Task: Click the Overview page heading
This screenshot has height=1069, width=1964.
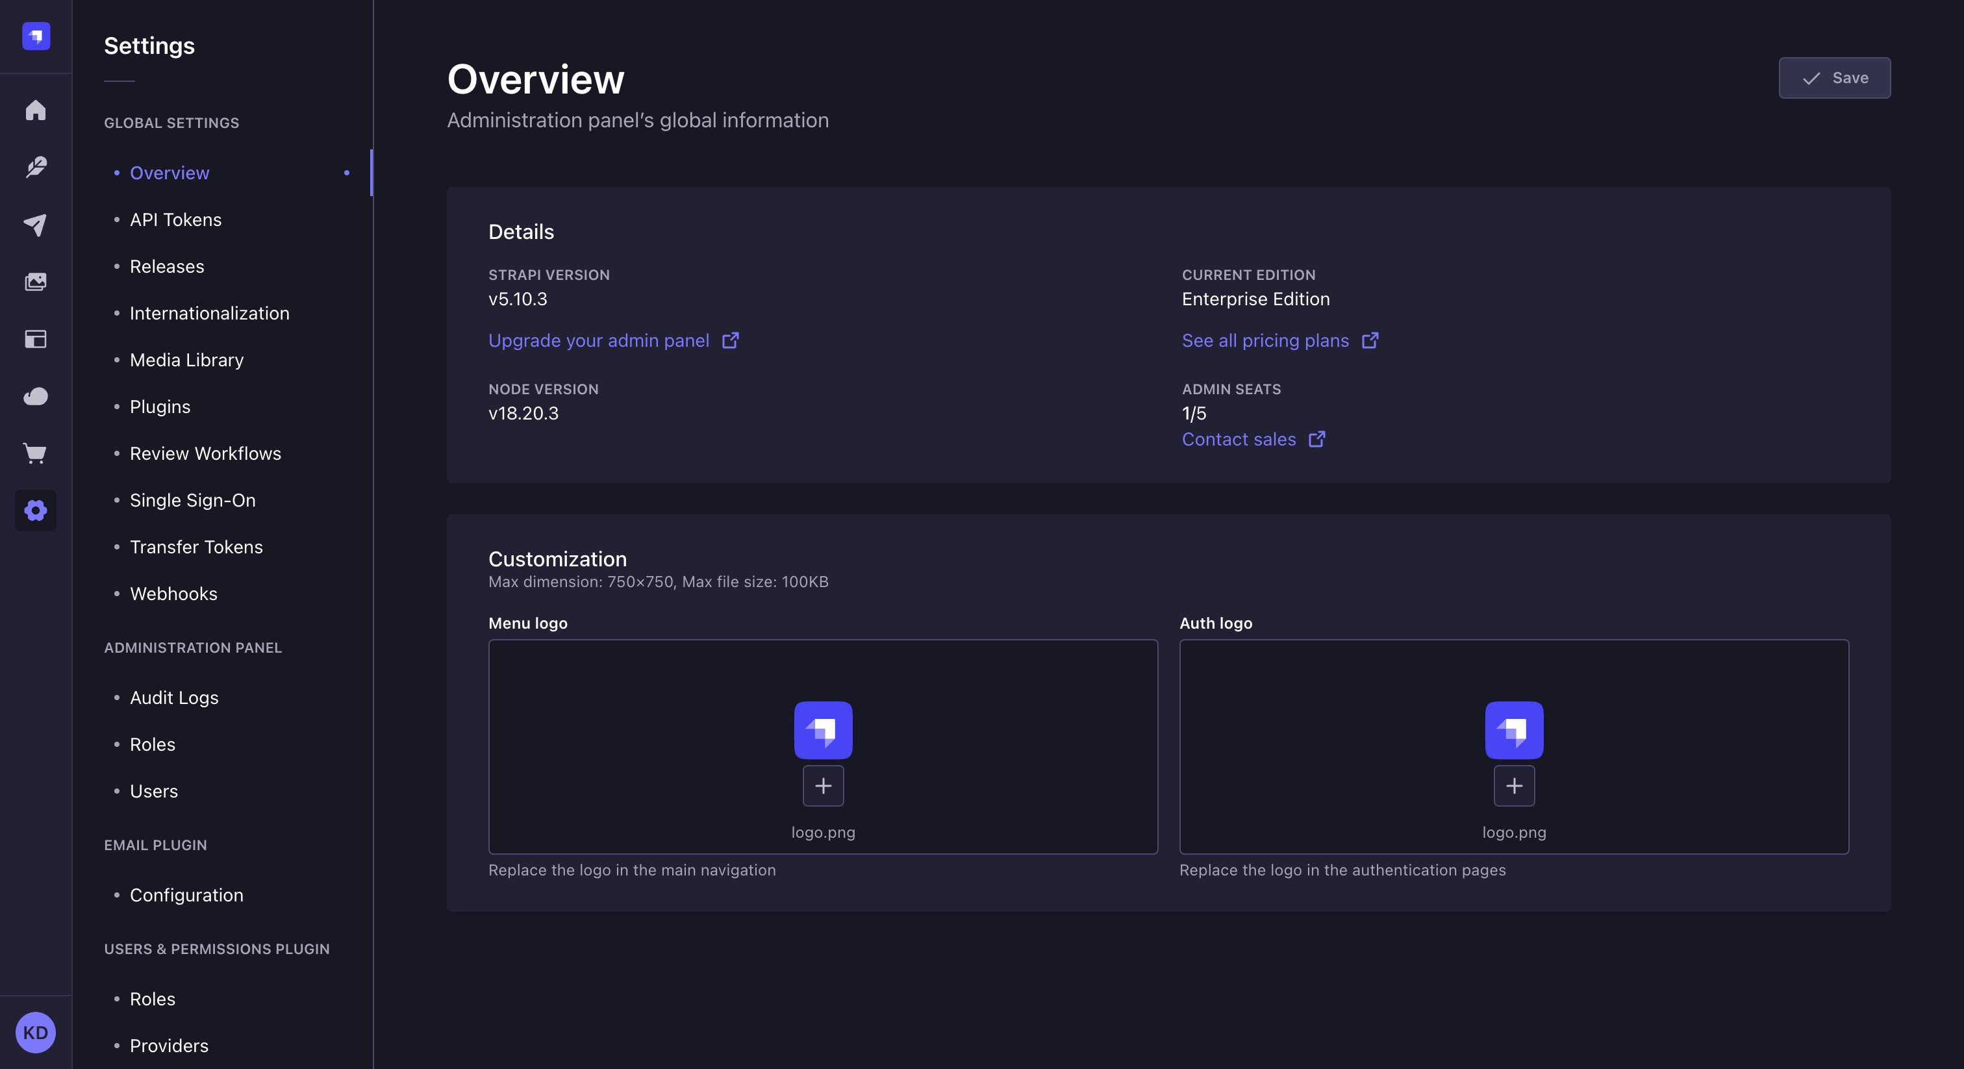Action: click(x=535, y=79)
